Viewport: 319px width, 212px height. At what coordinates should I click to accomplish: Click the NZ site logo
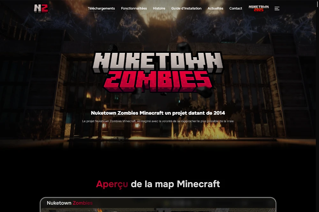tap(41, 8)
